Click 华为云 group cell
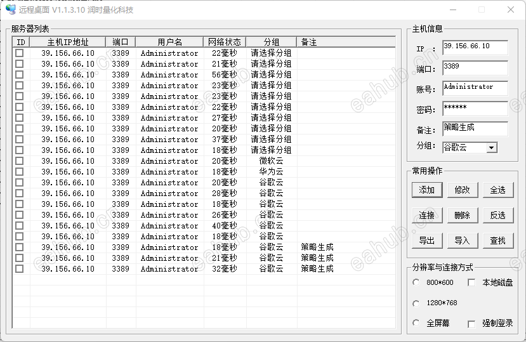Image resolution: width=526 pixels, height=342 pixels. 271,171
